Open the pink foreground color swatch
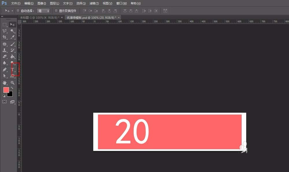Viewport: 289px width, 172px height. (6, 90)
